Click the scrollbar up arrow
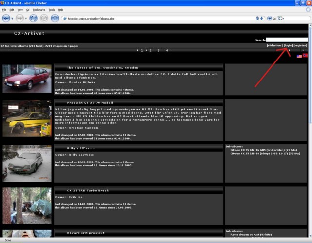Viewport: 312px width, 243px height. tap(310, 26)
